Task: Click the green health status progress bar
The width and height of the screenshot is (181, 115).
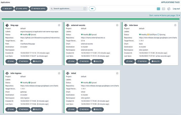Action: [90, 19]
